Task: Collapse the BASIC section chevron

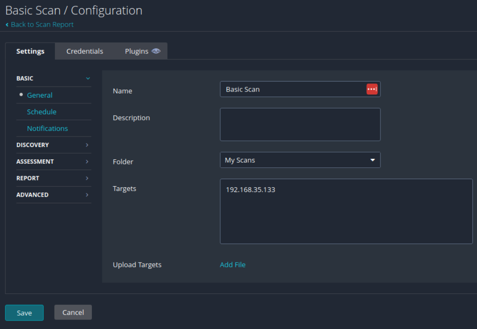Action: (x=88, y=79)
